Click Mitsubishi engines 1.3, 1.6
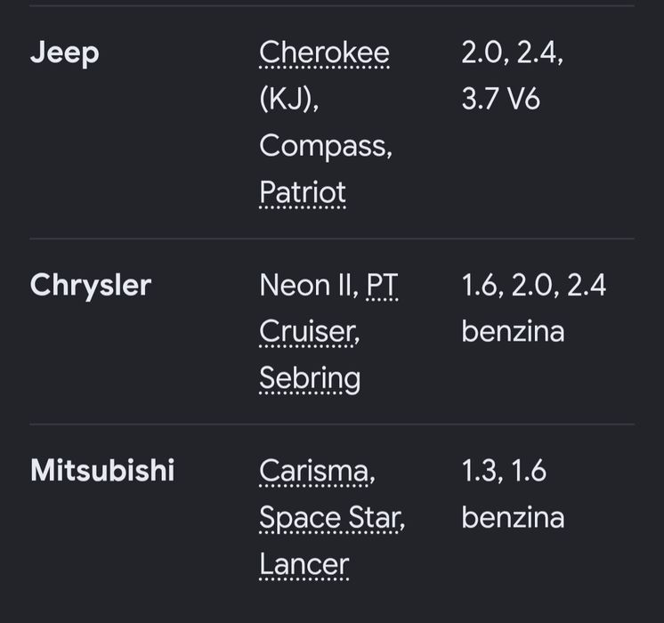The image size is (664, 623). point(504,471)
